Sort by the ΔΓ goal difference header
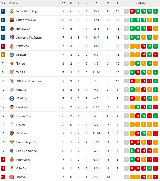The image size is (160, 181). (x=108, y=3)
